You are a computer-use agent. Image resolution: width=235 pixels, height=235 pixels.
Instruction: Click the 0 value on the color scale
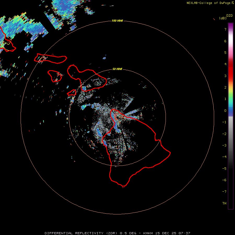(x=225, y=111)
